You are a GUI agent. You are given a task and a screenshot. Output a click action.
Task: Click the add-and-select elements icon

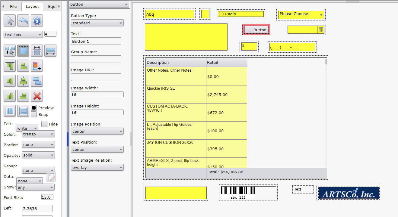point(10,51)
